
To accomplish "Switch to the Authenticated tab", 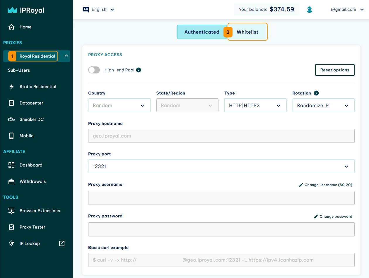I will click(202, 32).
